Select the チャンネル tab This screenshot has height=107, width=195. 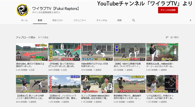click(102, 20)
